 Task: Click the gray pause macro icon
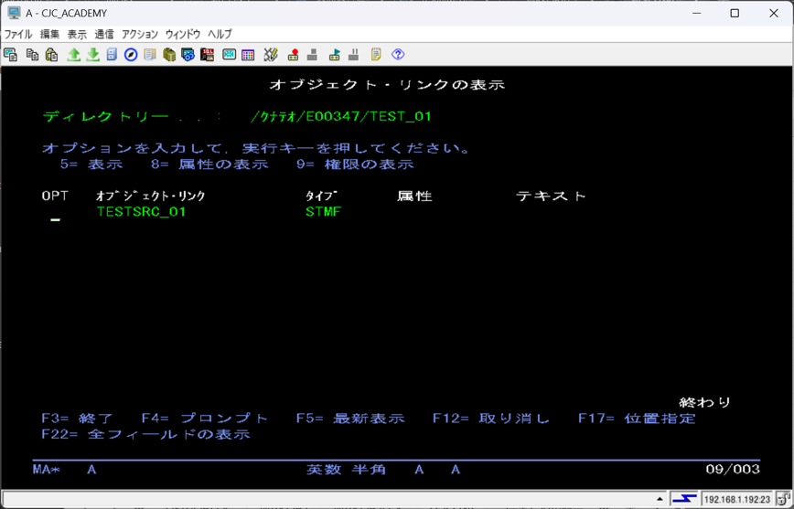coord(353,55)
